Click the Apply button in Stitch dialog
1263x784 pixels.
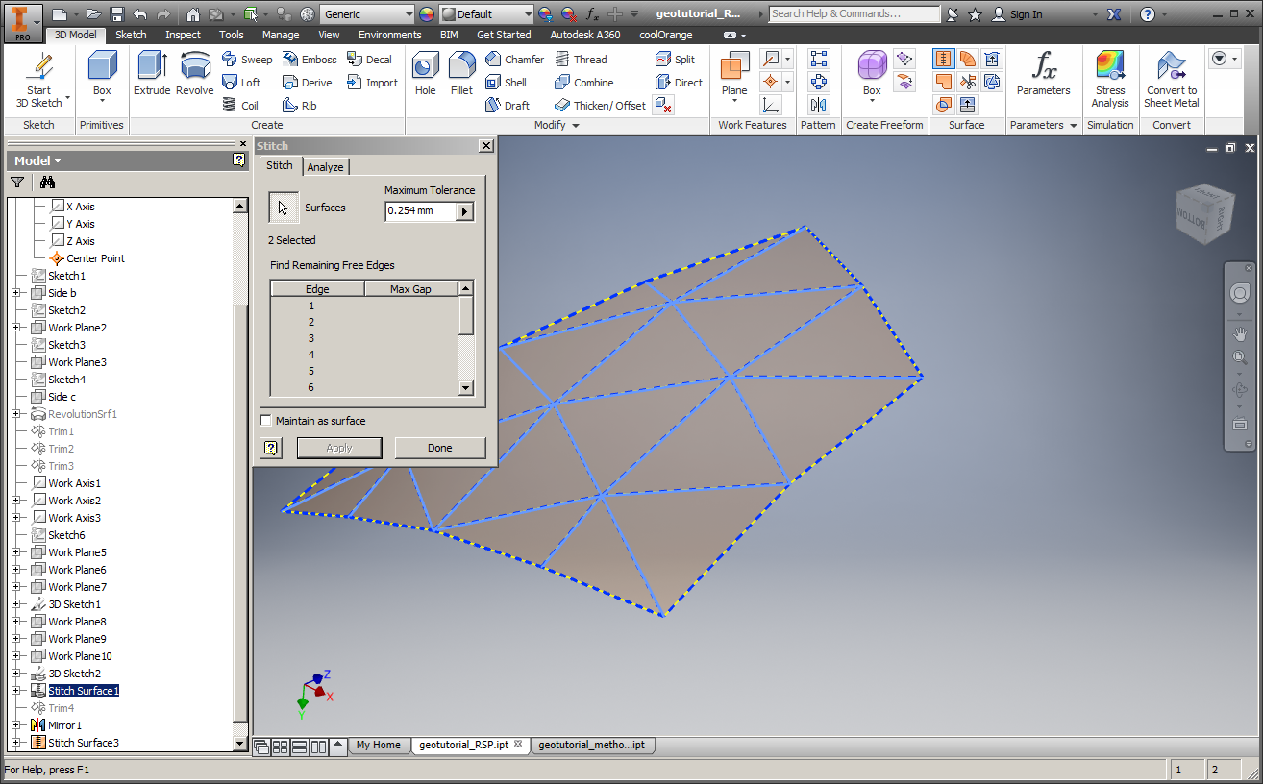point(339,448)
